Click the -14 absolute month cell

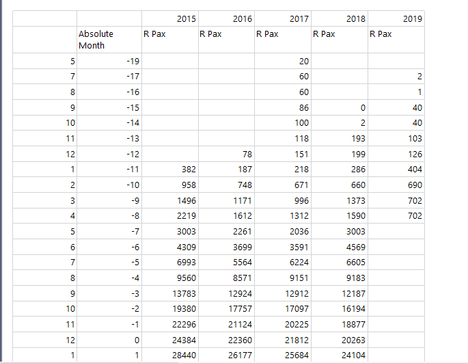109,123
